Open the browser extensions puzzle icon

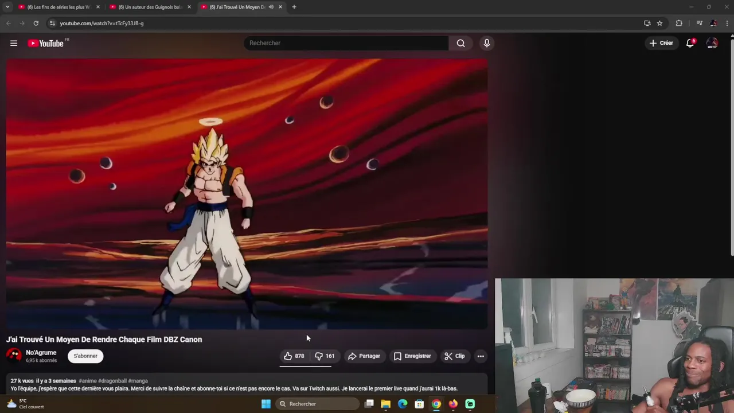pos(679,23)
